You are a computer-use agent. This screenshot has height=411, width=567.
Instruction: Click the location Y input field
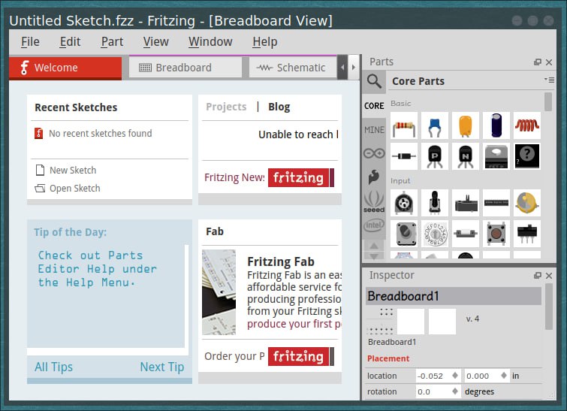tap(482, 376)
